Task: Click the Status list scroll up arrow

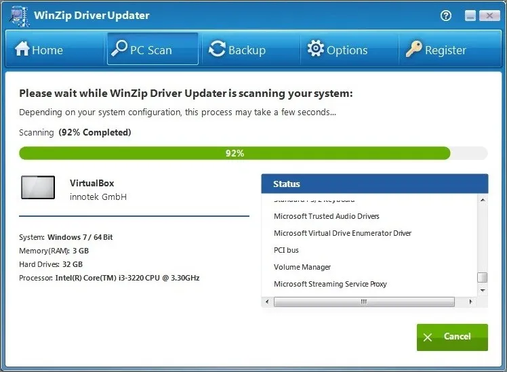Action: [x=483, y=201]
